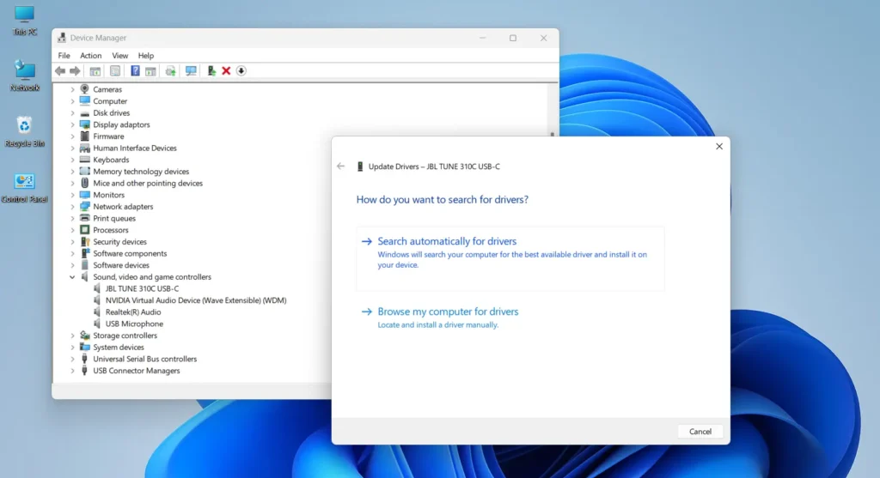This screenshot has height=478, width=880.
Task: Click Cancel in the Update Drivers dialog
Action: coord(700,432)
